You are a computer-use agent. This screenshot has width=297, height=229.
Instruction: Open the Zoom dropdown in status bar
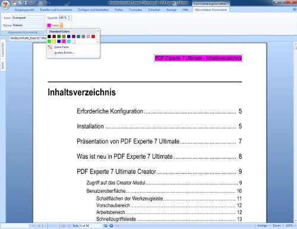pos(278,225)
